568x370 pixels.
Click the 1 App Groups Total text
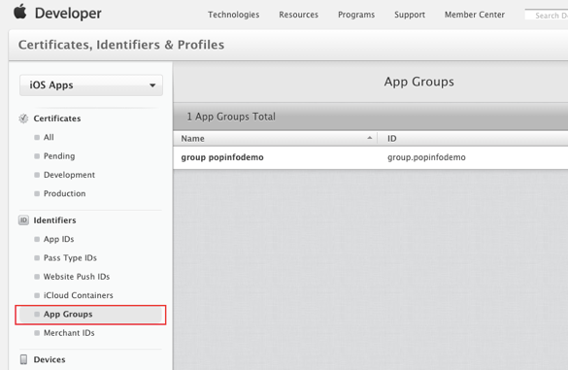tap(231, 117)
